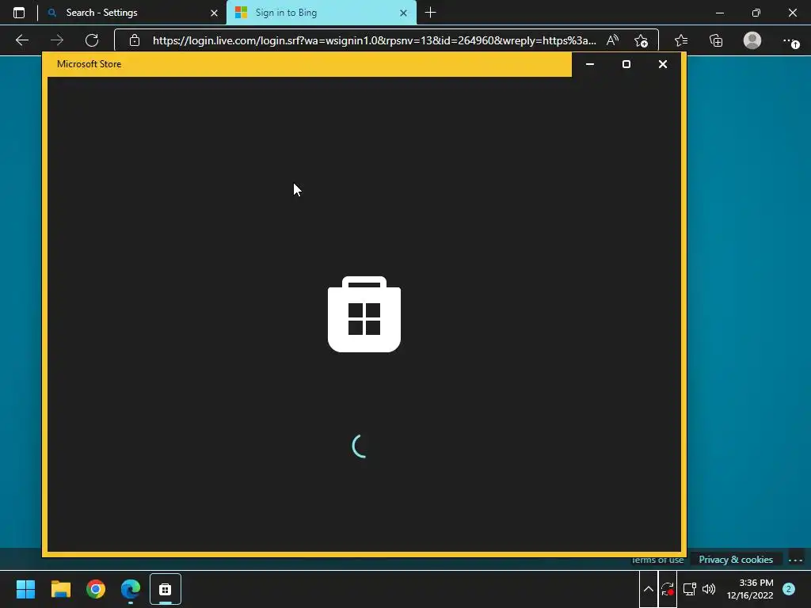Image resolution: width=811 pixels, height=608 pixels.
Task: Open the volume tray icon
Action: [709, 589]
